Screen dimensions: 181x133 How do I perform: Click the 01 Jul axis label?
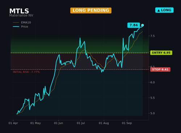tap(81, 123)
